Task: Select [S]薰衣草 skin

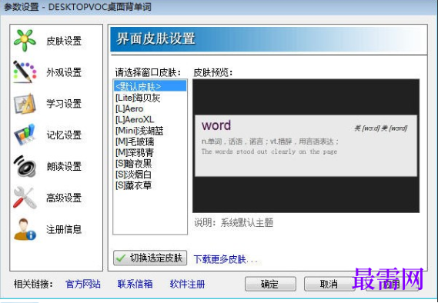Action: [150, 185]
